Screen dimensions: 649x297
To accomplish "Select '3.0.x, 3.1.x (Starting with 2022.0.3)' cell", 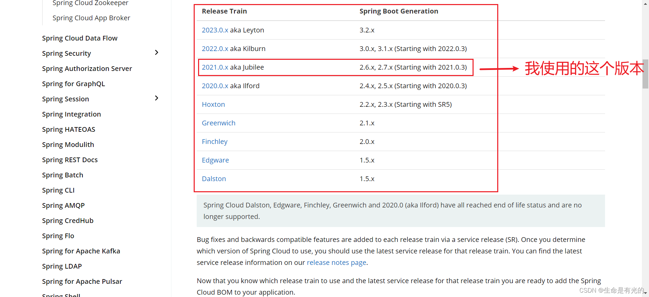I will (x=413, y=49).
